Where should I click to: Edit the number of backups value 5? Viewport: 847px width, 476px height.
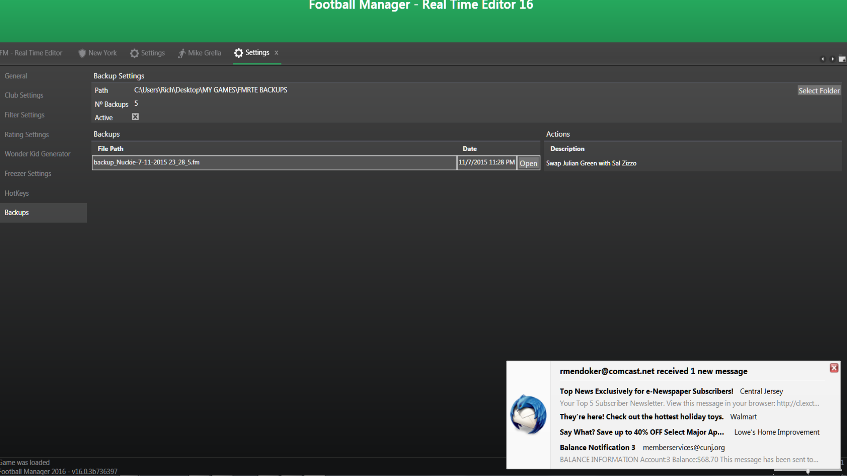pyautogui.click(x=136, y=104)
